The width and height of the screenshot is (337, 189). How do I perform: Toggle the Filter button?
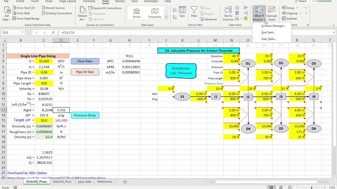pos(194,12)
